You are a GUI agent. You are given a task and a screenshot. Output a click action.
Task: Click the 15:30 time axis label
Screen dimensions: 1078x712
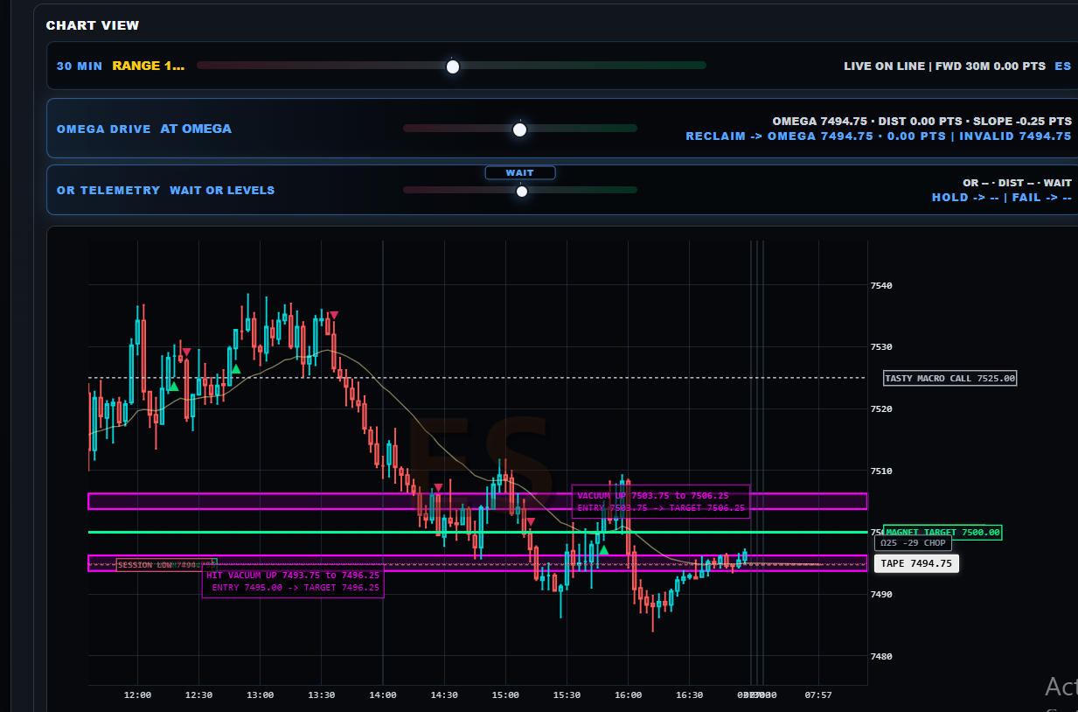(x=567, y=695)
